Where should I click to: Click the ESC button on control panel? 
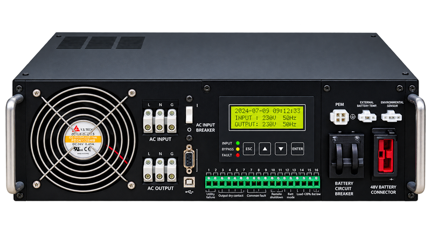click(249, 149)
